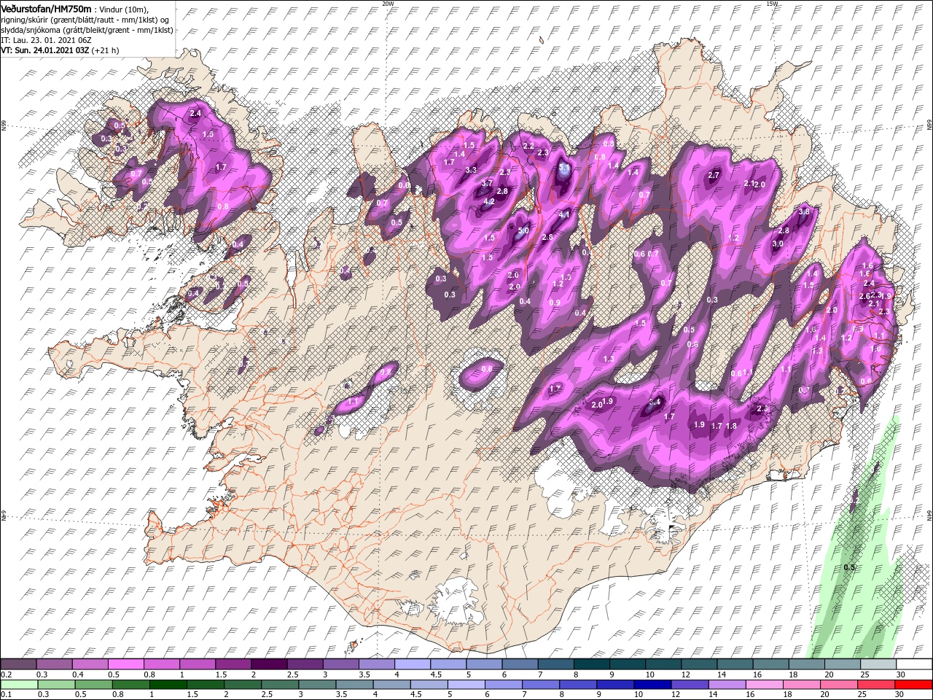Viewport: 933px width, 700px height.
Task: Click the 3.8 value in the east
Action: 805,211
